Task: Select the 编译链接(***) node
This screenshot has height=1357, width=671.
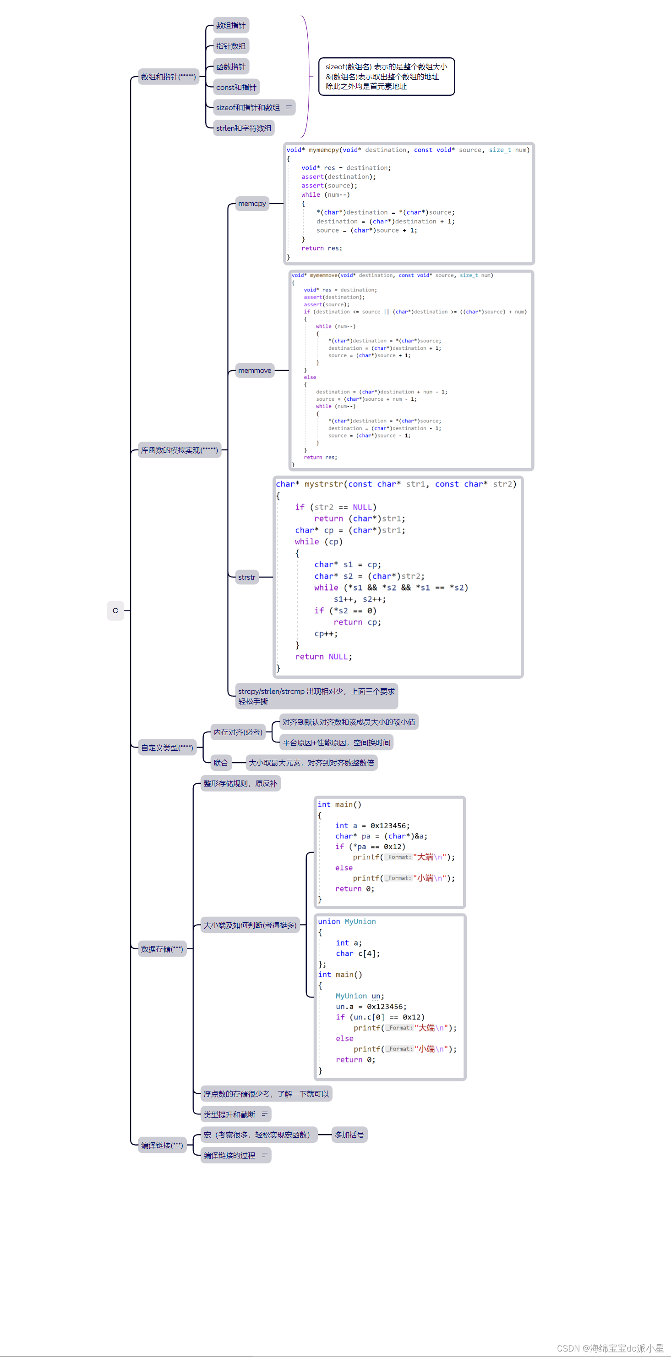Action: pos(162,1145)
